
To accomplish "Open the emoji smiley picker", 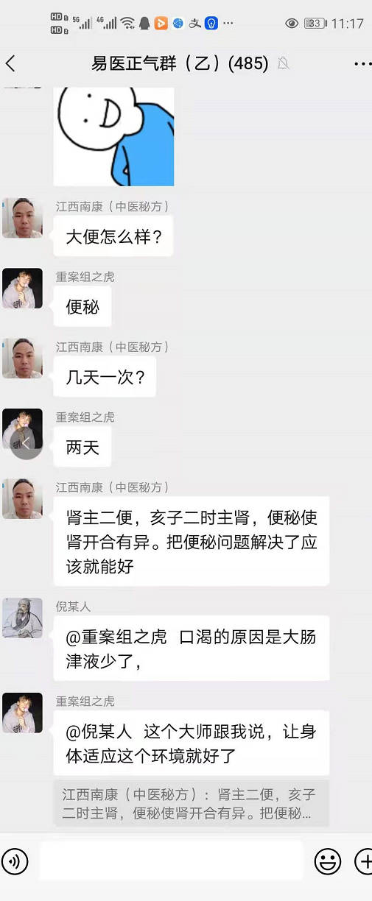I will (328, 861).
